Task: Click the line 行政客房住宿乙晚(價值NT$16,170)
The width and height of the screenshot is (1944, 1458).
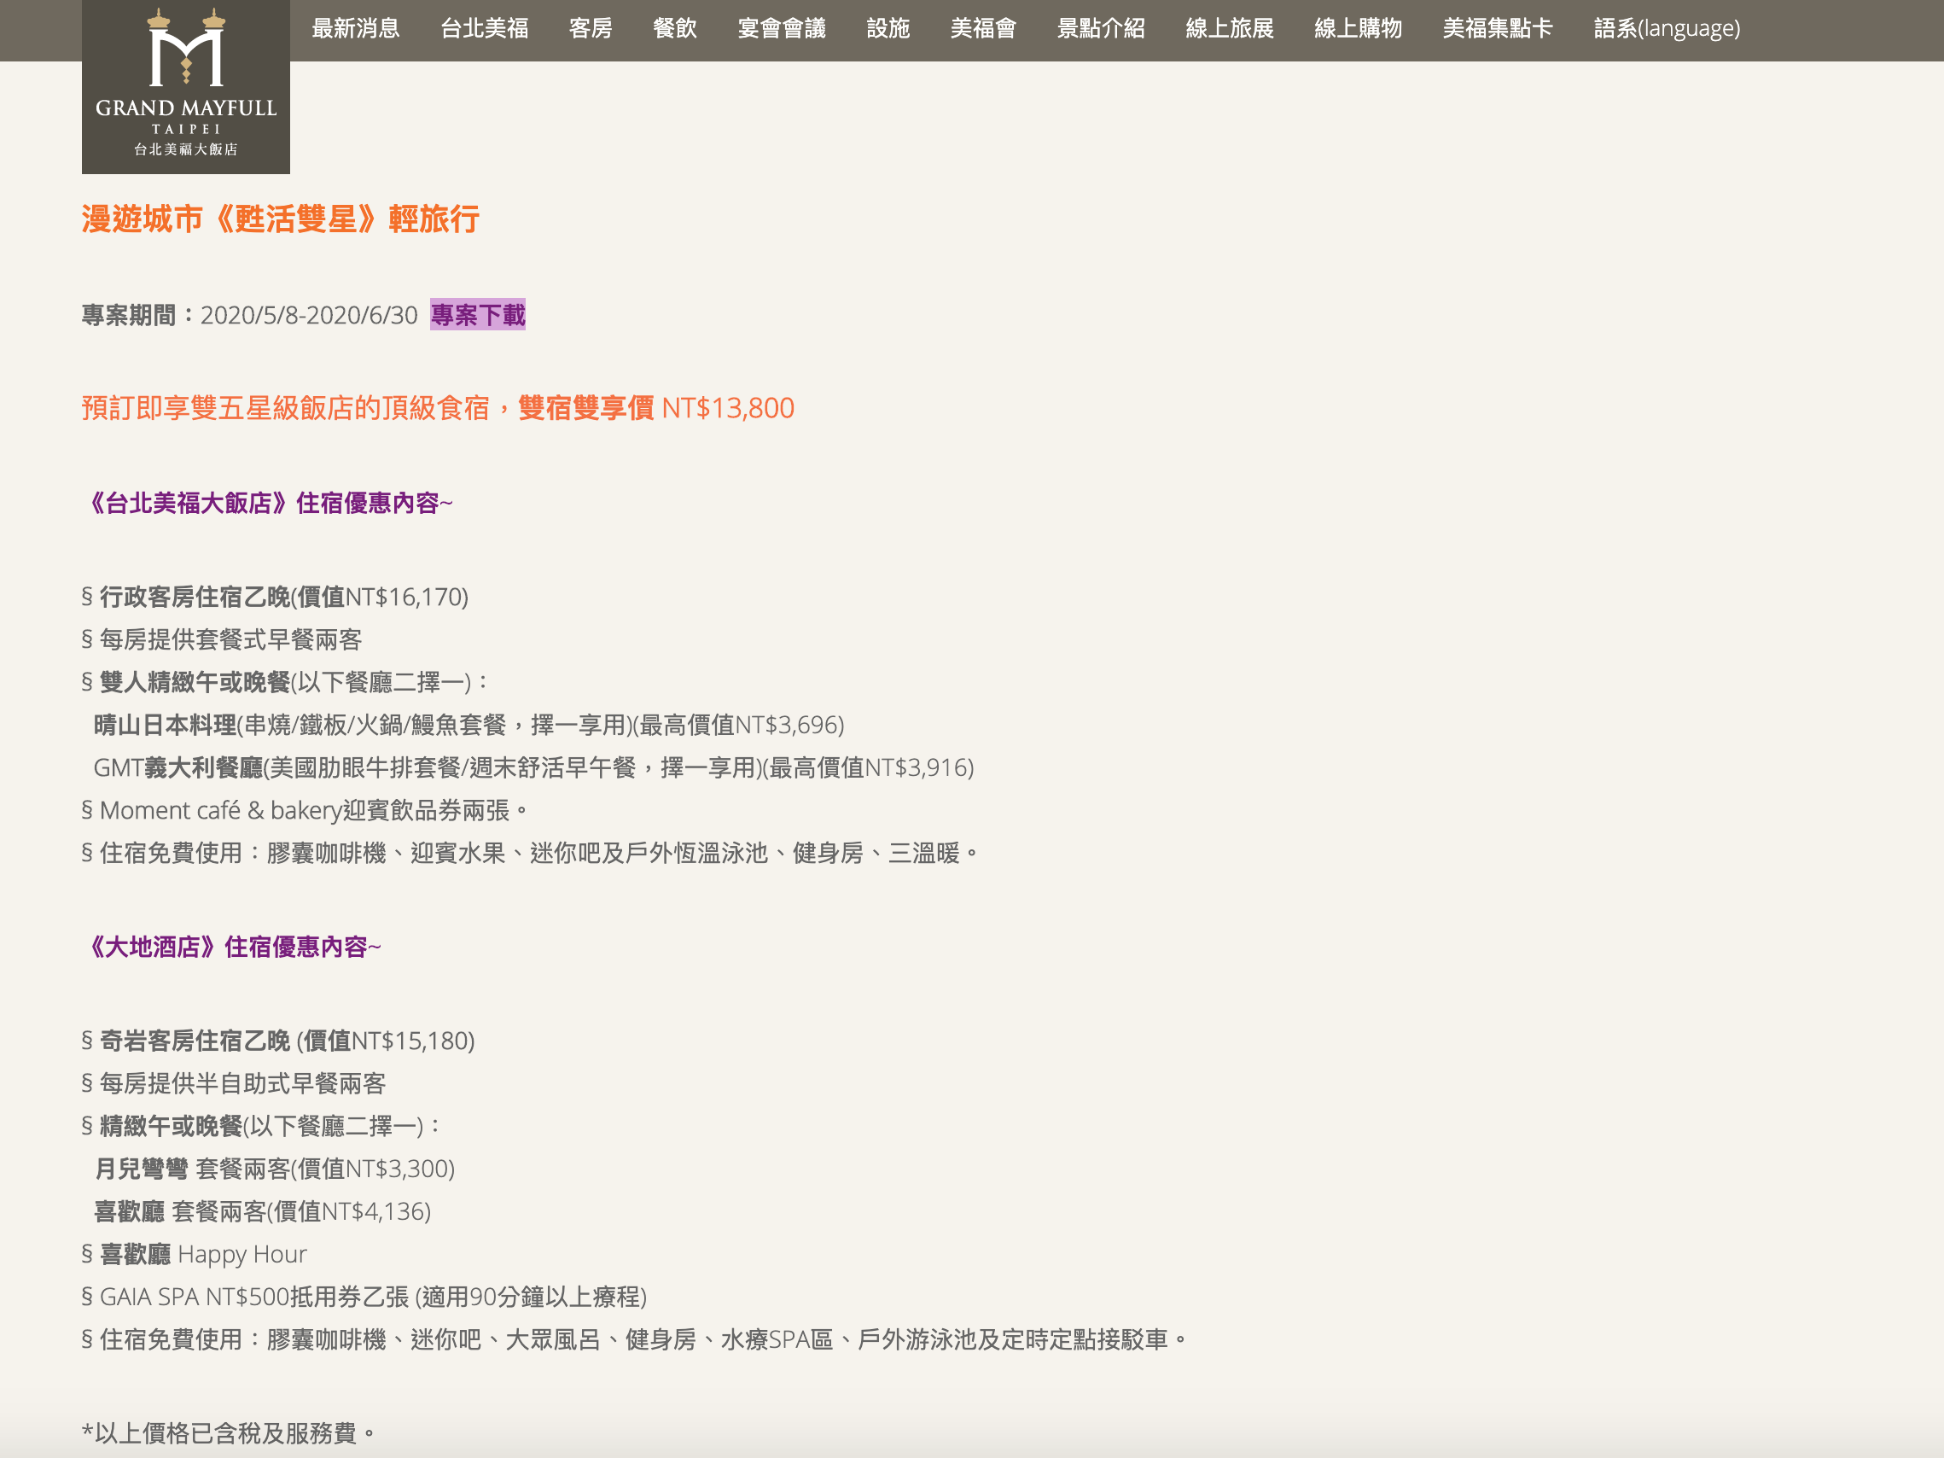Action: pyautogui.click(x=275, y=597)
